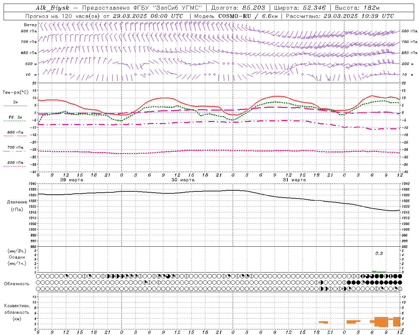Viewport: 419px width, 335px height.
Task: Click the '10 м' wind level label on left
Action: [x=31, y=75]
